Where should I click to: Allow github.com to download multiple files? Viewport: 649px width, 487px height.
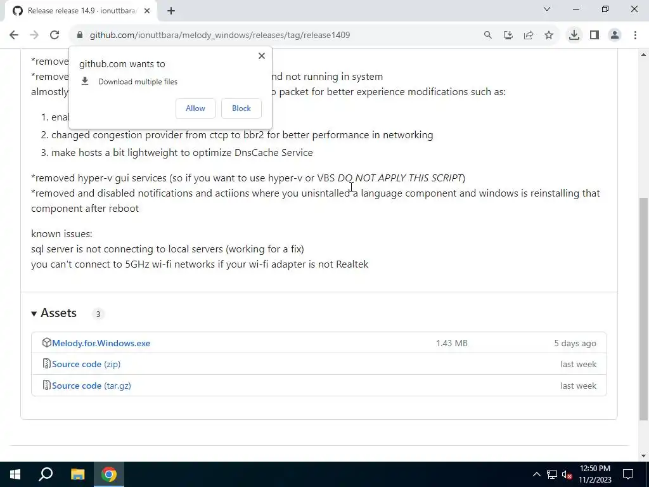pyautogui.click(x=195, y=108)
